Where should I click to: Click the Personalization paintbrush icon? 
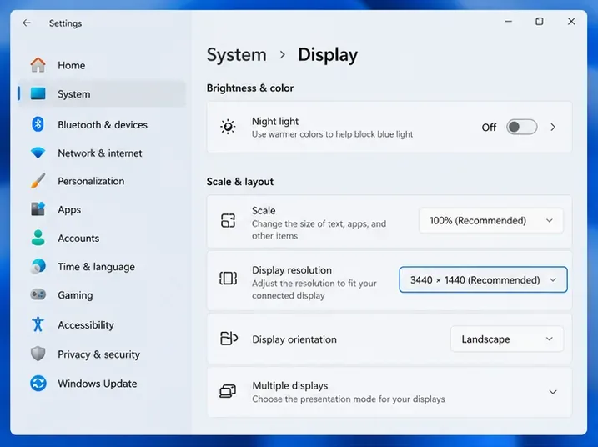(x=38, y=181)
